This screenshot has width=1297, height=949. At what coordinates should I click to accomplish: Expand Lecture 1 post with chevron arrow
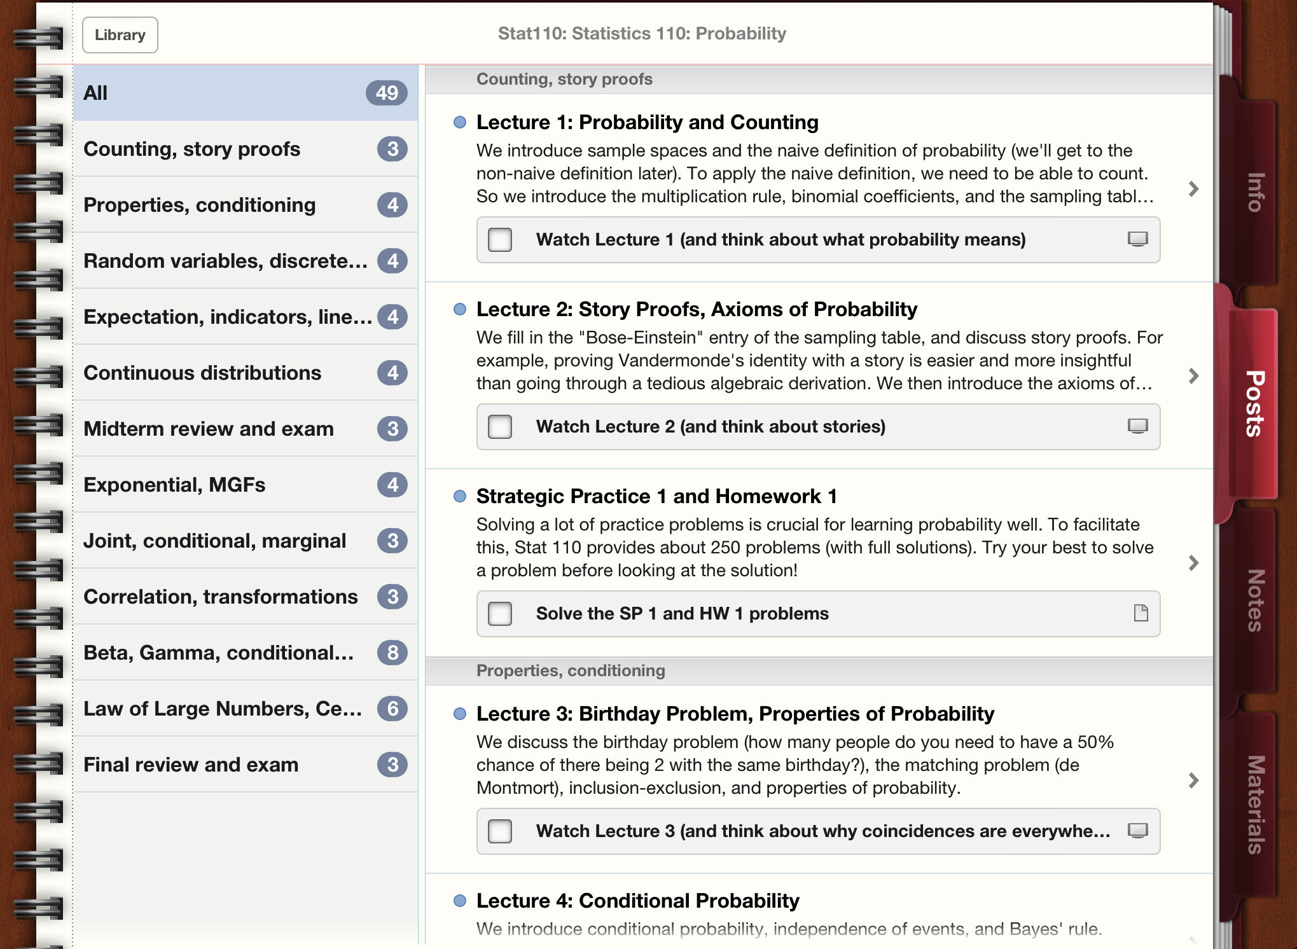[1193, 188]
